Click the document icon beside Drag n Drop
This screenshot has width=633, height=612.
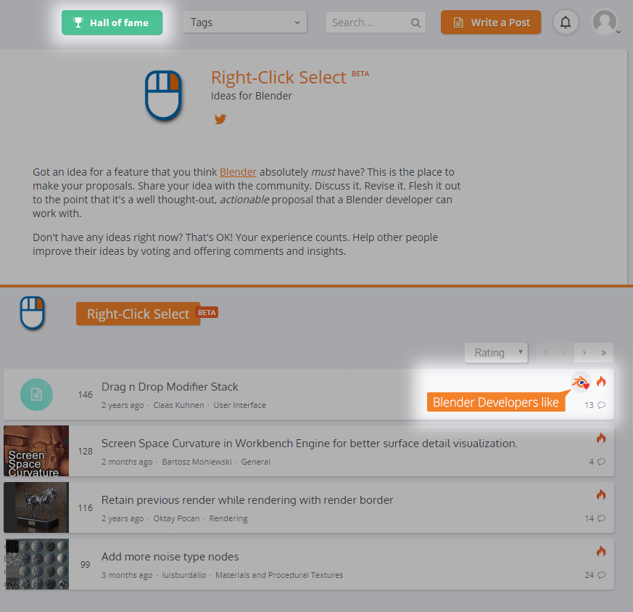click(36, 394)
